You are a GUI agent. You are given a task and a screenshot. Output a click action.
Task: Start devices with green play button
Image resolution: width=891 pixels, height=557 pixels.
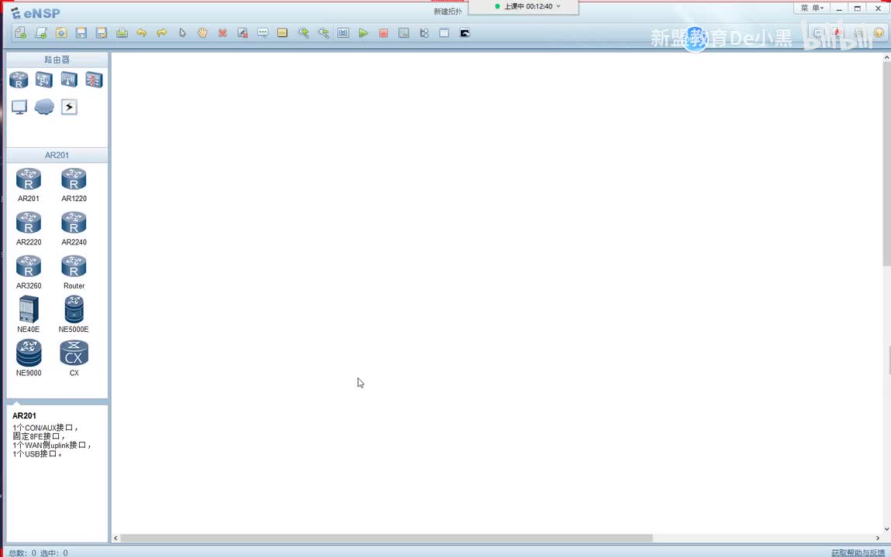point(363,33)
